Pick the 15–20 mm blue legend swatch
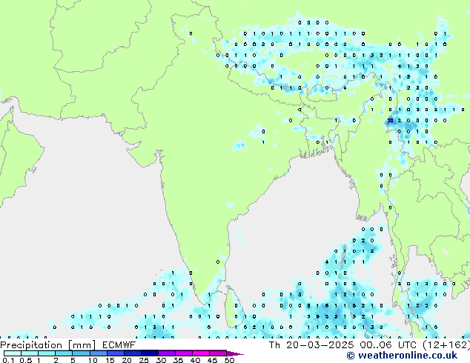The image size is (470, 363). pos(115,353)
